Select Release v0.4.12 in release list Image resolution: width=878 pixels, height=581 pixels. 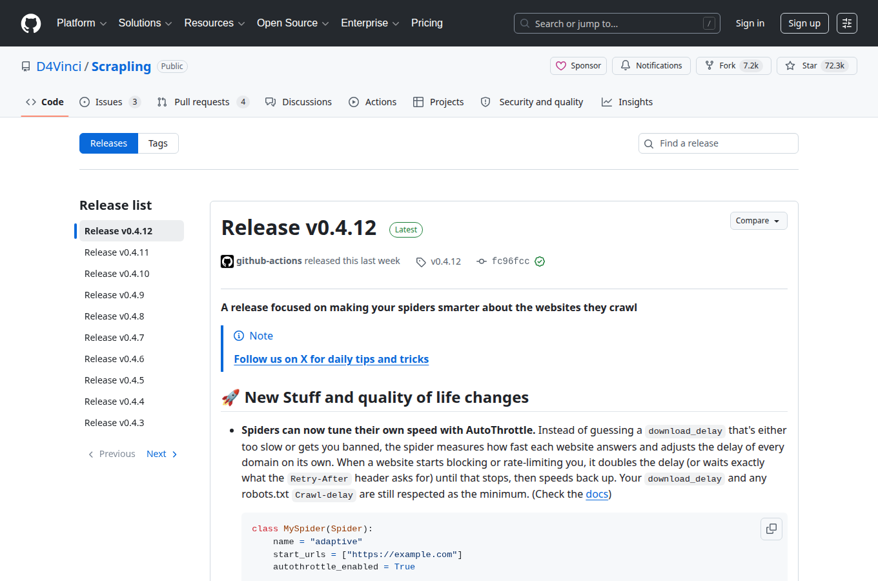(x=132, y=231)
